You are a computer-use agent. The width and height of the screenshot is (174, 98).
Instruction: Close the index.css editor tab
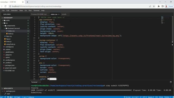click(59, 14)
